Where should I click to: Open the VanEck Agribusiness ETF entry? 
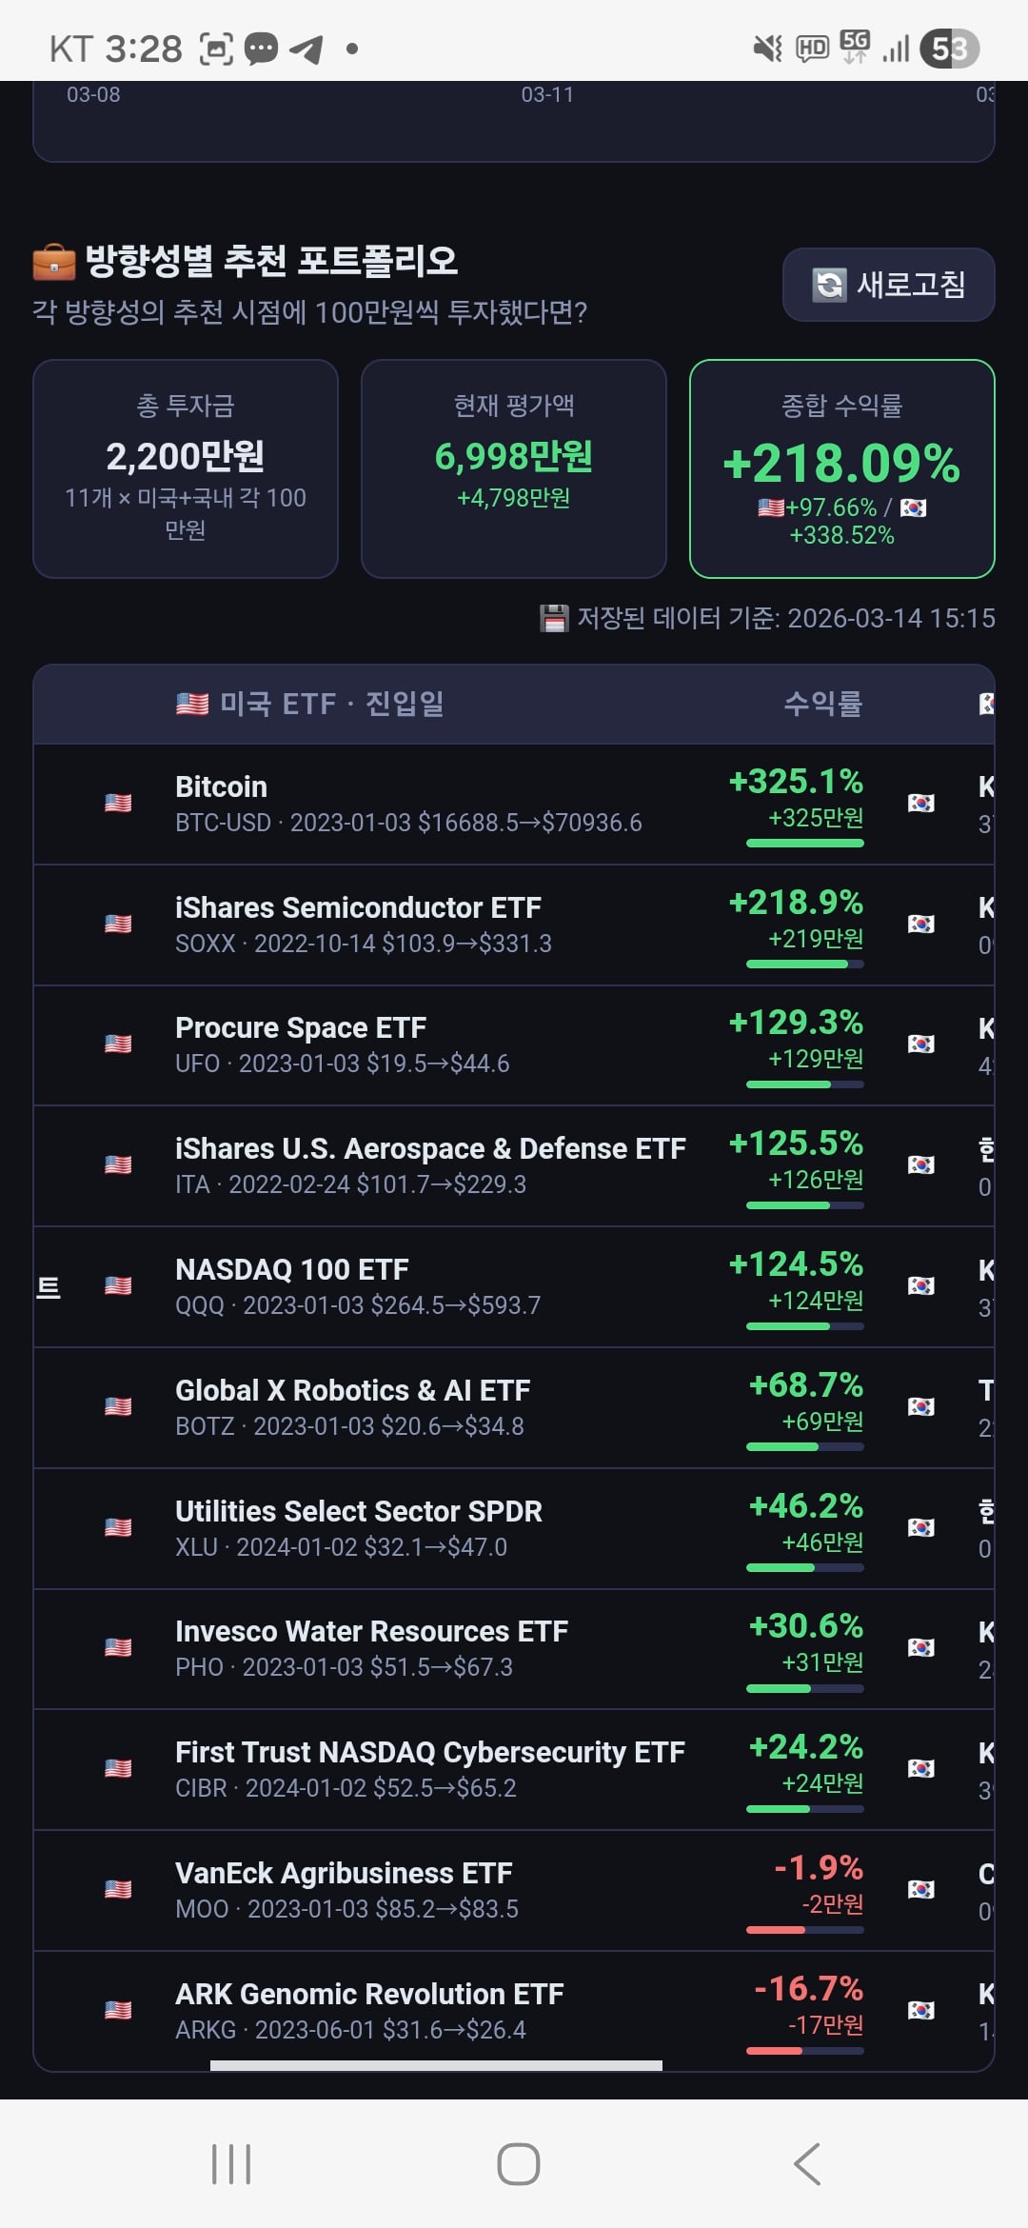click(514, 1890)
